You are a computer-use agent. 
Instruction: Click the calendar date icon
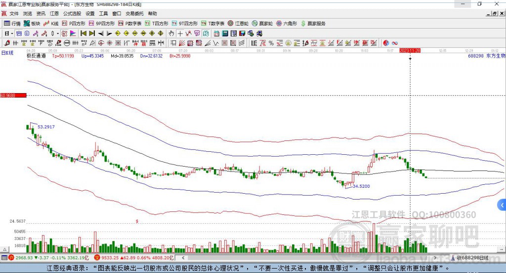[216, 34]
